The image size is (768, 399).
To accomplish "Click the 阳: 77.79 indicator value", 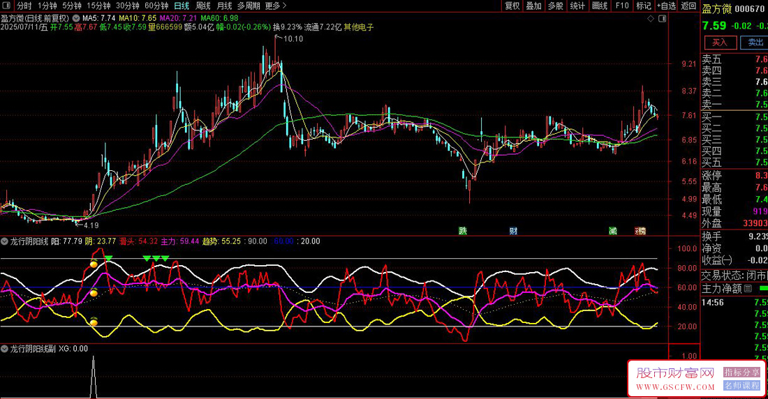I will pyautogui.click(x=66, y=241).
